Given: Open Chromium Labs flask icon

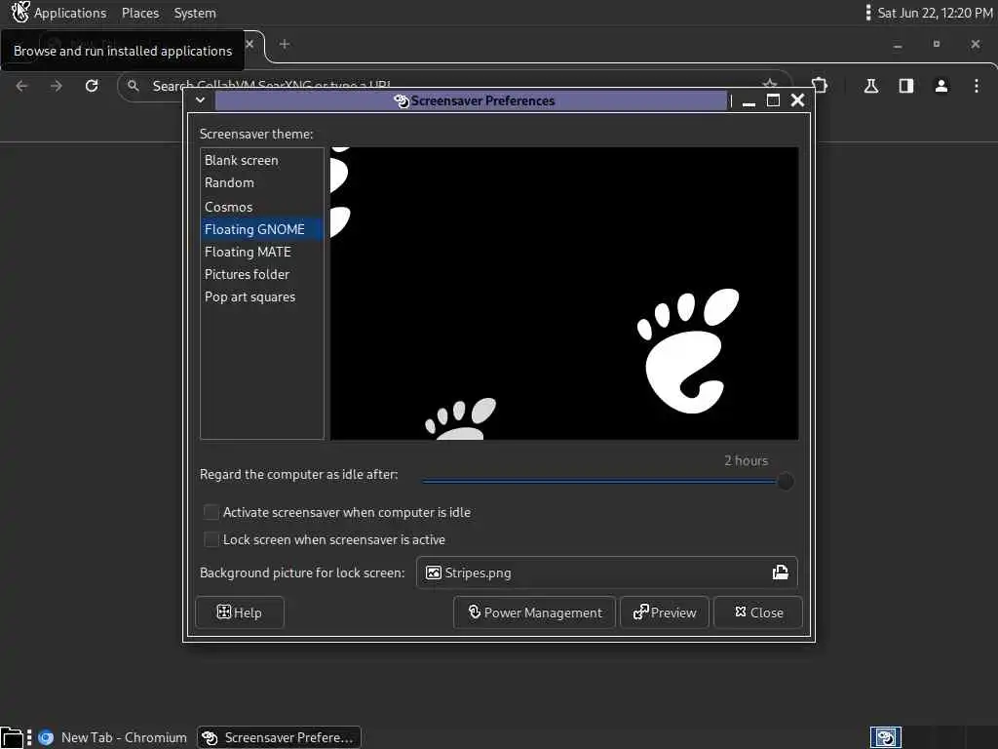Looking at the screenshot, I should click(x=871, y=86).
